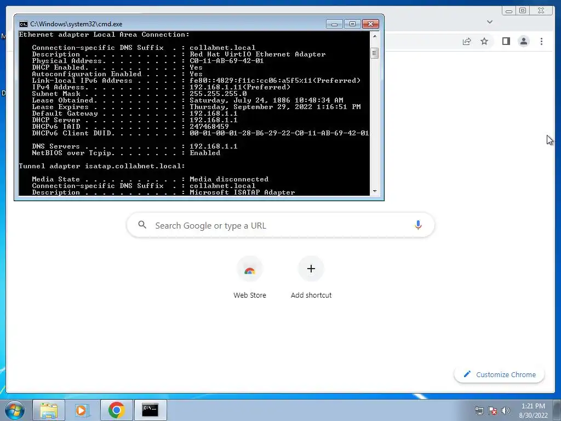Start voice search with the microphone icon

click(x=418, y=225)
